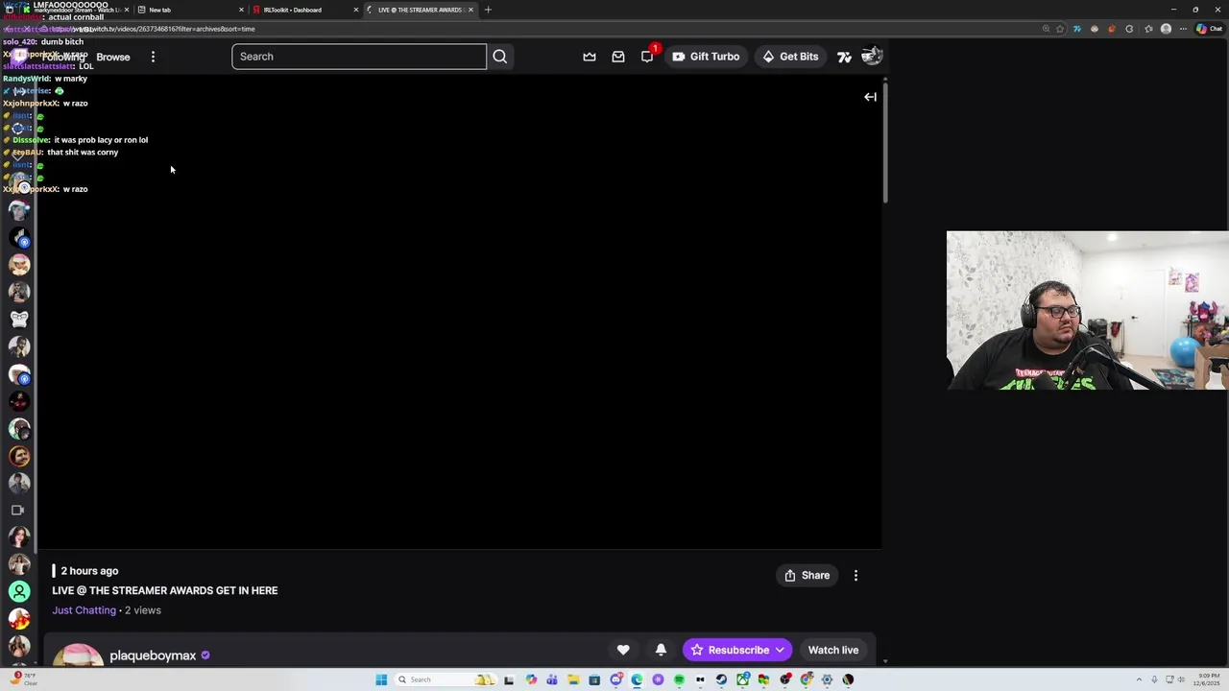Open Microsoft Teams from taskbar
Image resolution: width=1229 pixels, height=691 pixels.
(x=551, y=679)
